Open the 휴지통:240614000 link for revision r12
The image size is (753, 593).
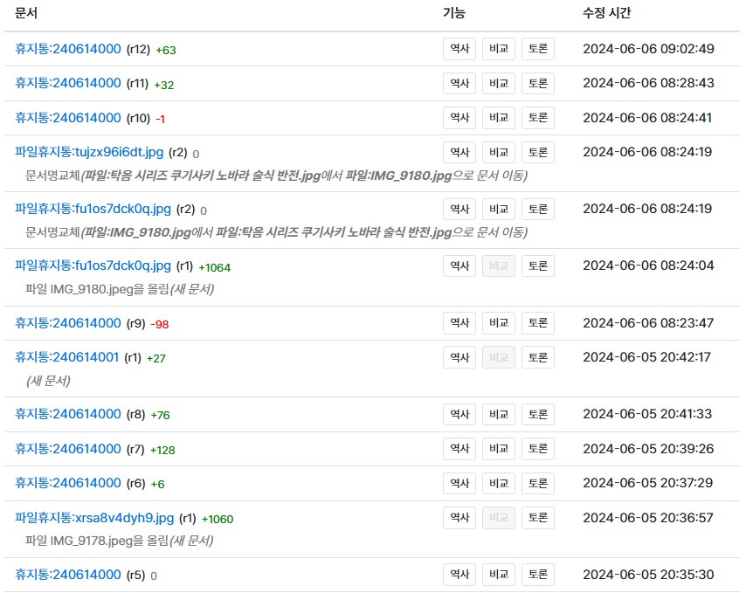[68, 49]
